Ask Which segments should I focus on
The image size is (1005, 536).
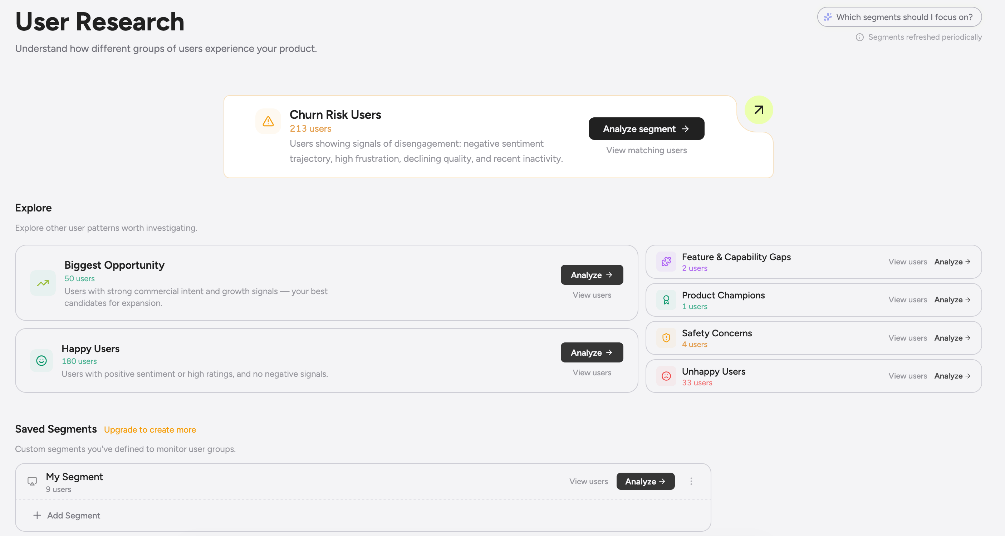tap(899, 17)
